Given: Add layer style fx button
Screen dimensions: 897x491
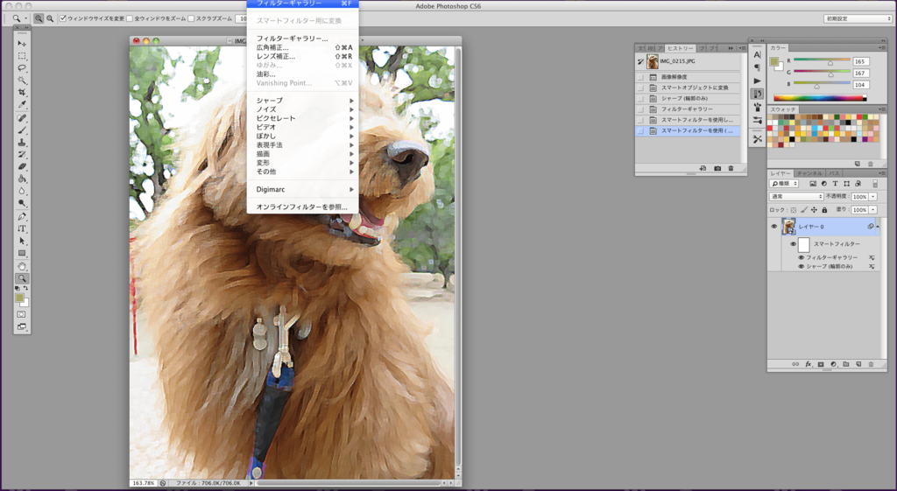Looking at the screenshot, I should click(x=809, y=364).
